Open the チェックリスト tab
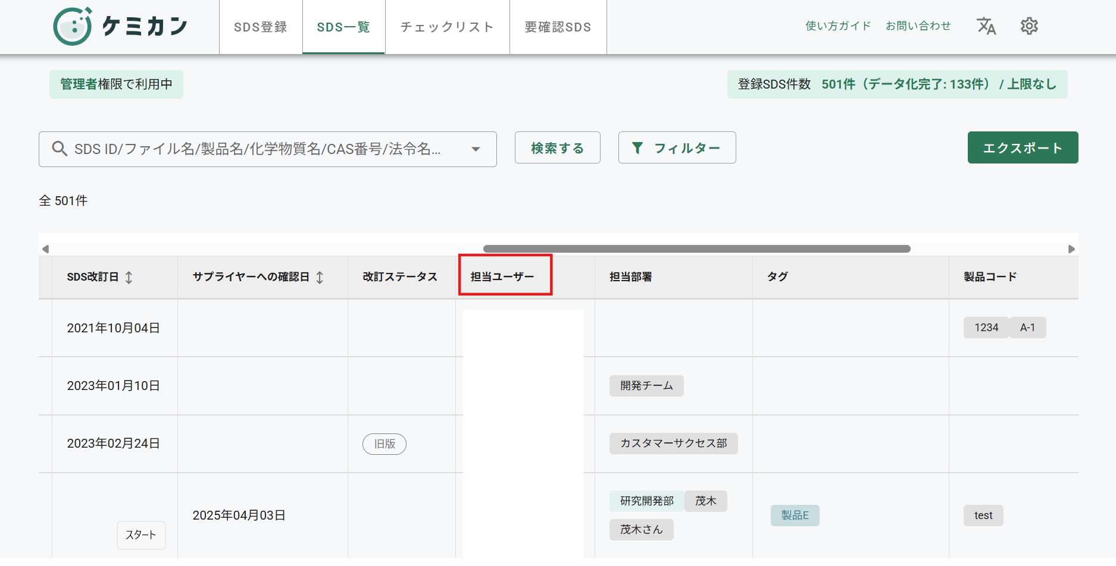The image size is (1116, 566). click(447, 27)
